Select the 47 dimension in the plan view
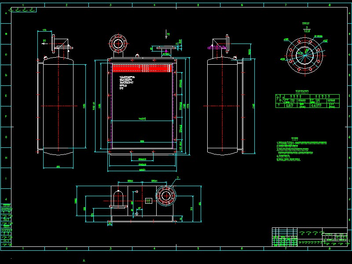 pyautogui.click(x=139, y=208)
